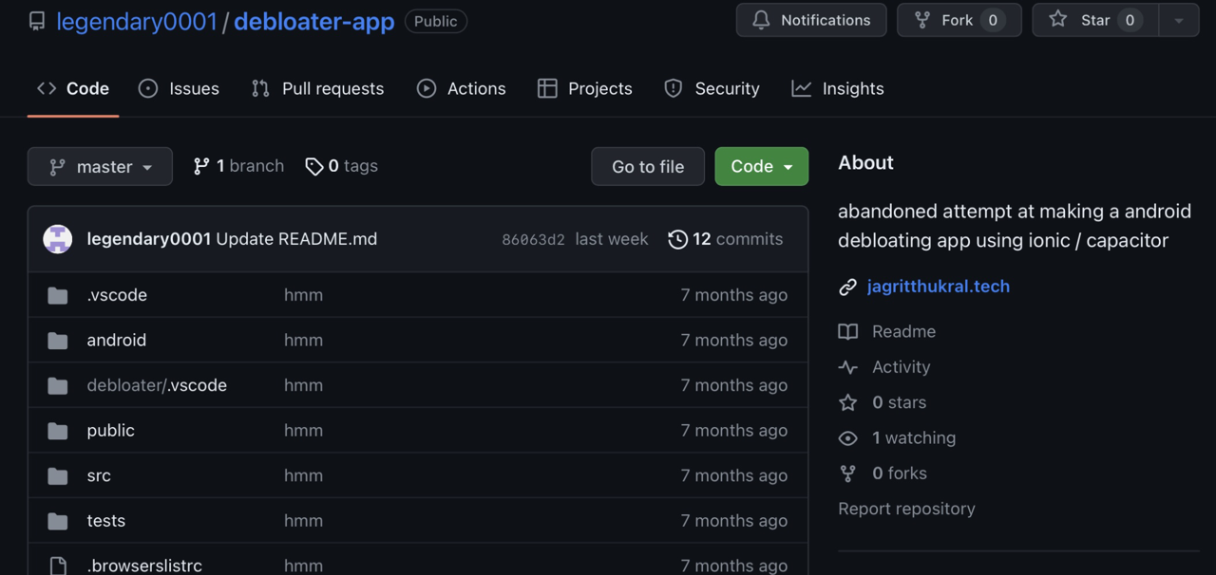Viewport: 1216px width, 575px height.
Task: Click the debloater/.vscode folder icon
Action: [x=58, y=385]
